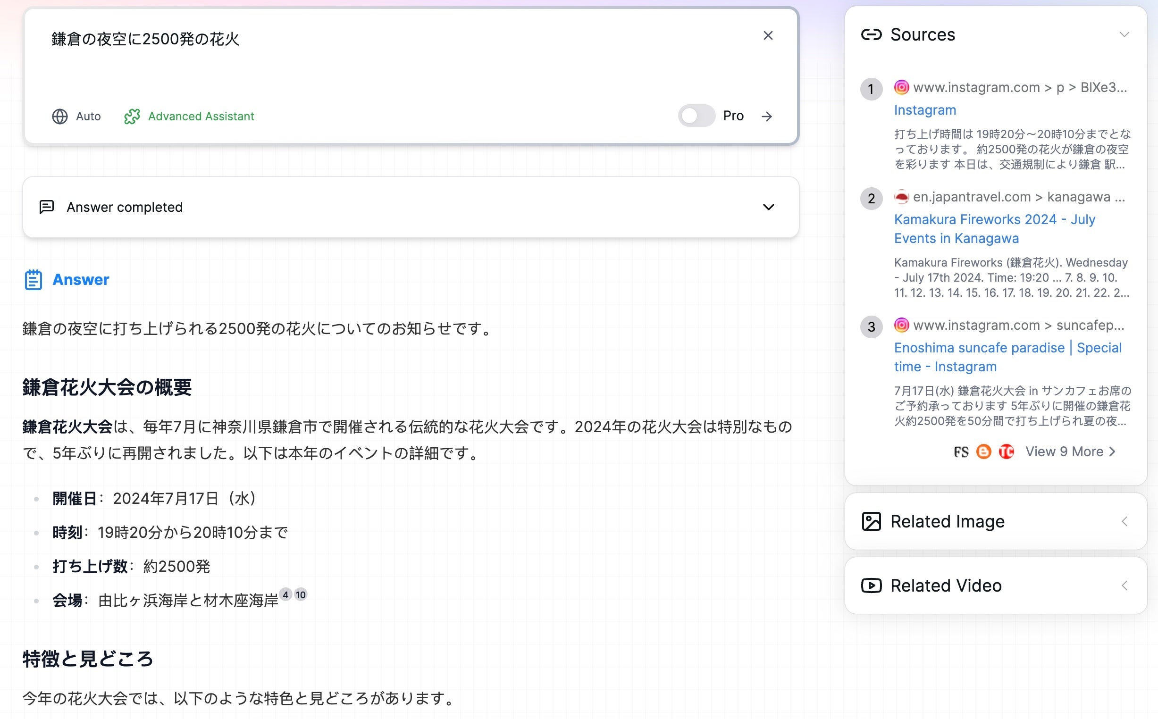
Task: Click the Related Video panel icon
Action: pyautogui.click(x=871, y=585)
